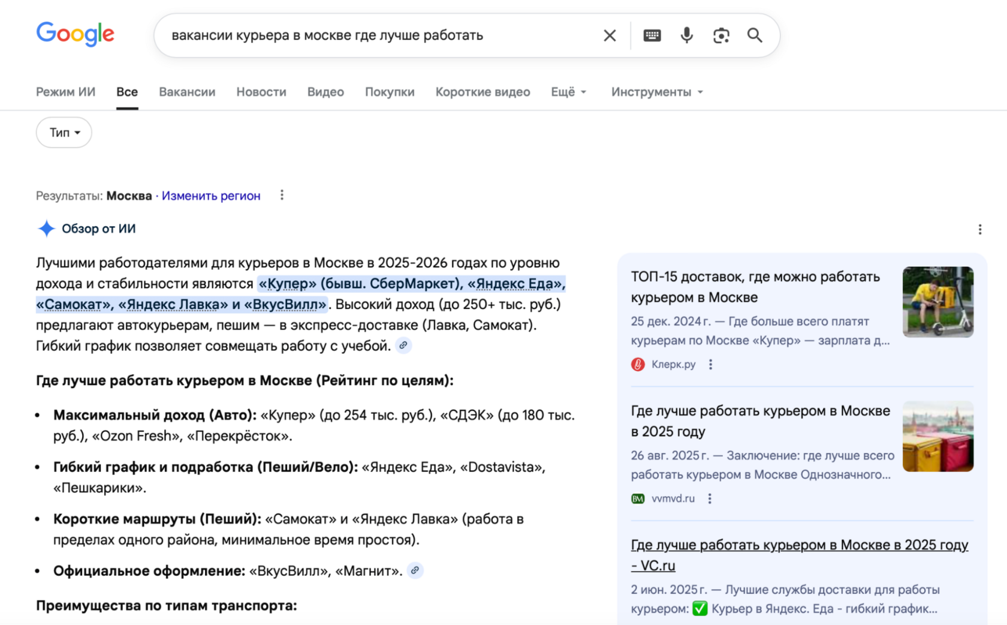Clear the search query with the X icon

click(610, 35)
